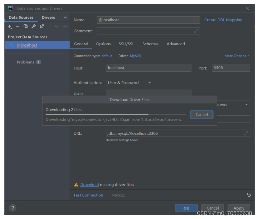257x219 pixels.
Task: Click into the Port field
Action: coord(231,68)
